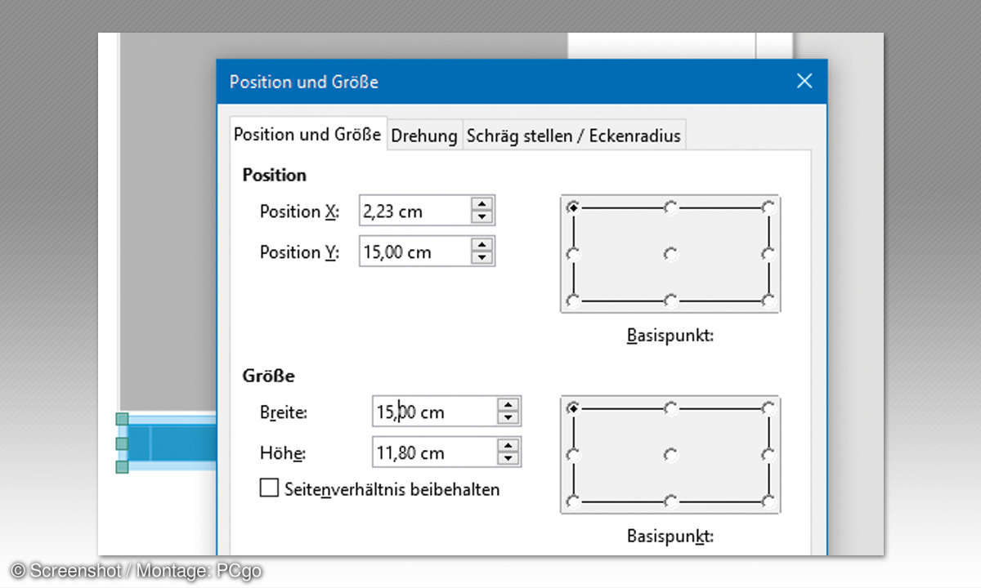This screenshot has height=588, width=981.
Task: Close the Position und Größe dialog
Action: [x=804, y=80]
